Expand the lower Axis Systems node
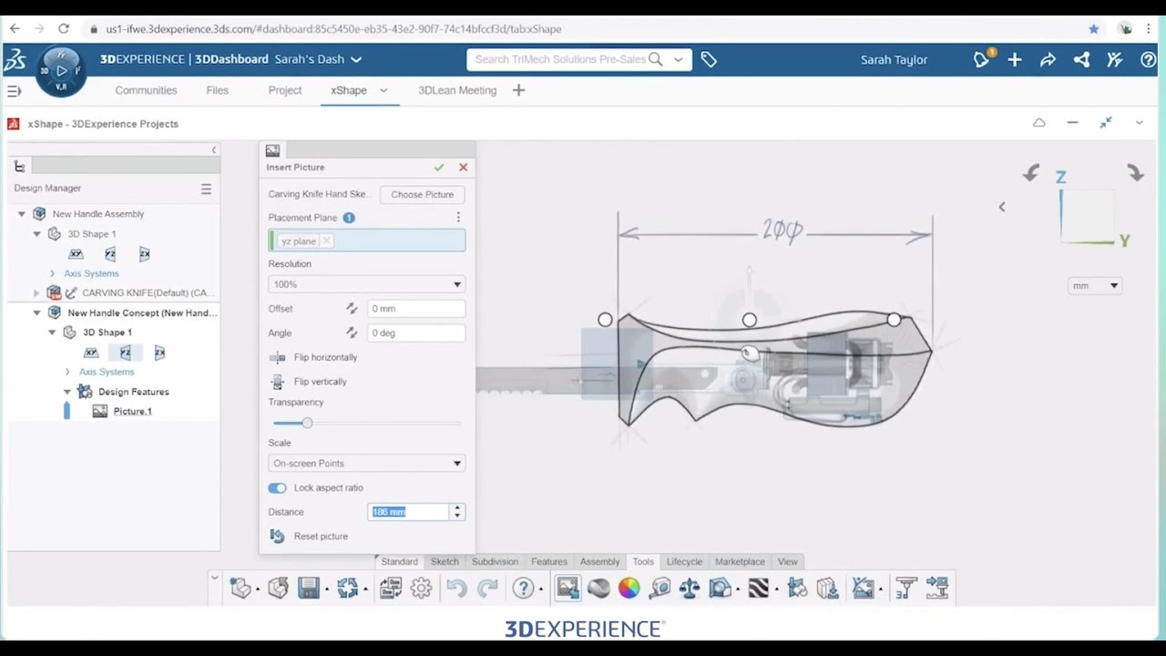The image size is (1166, 656). 67,372
